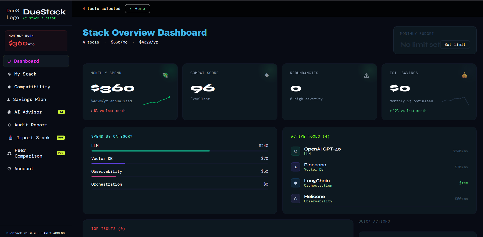Click the Monthly Burn $360/mo card
Screen dimensions: 483x237
pyautogui.click(x=36, y=41)
